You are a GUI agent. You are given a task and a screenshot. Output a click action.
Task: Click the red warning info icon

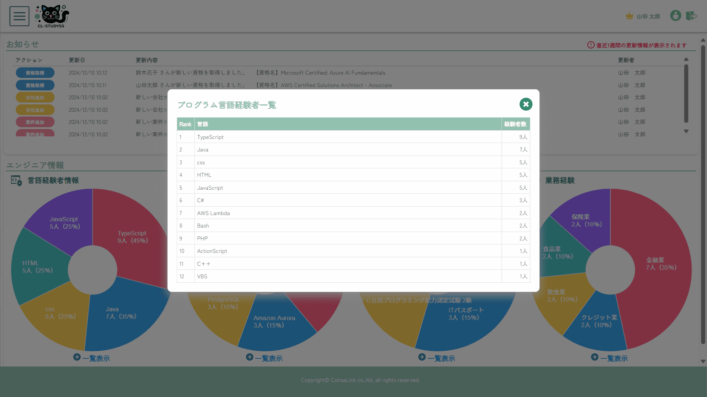pyautogui.click(x=591, y=45)
